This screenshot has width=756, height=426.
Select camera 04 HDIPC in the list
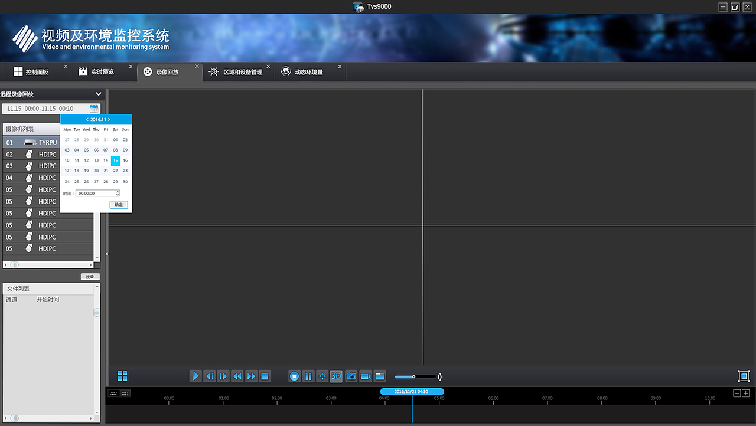[x=32, y=178]
